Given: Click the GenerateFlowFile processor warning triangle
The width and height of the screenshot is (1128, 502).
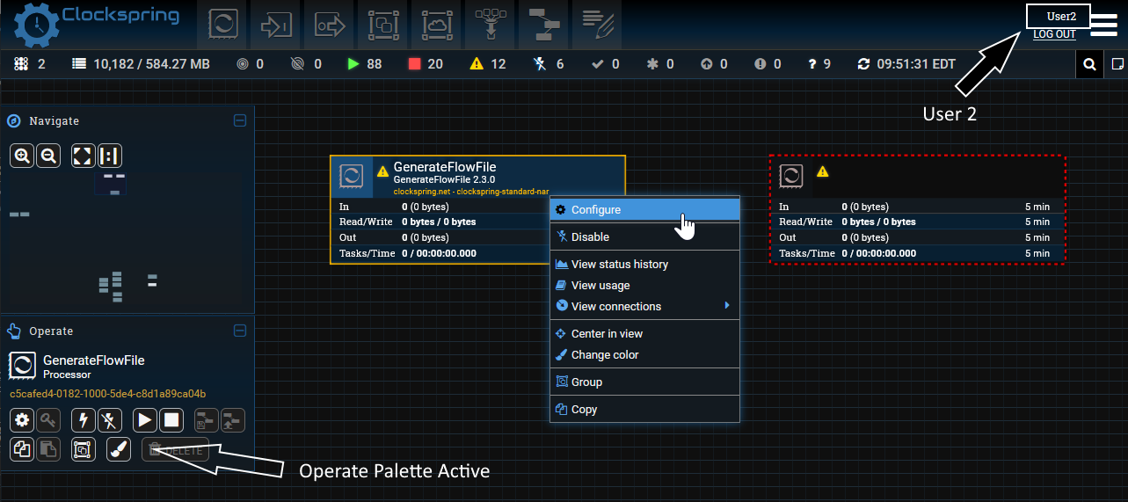Looking at the screenshot, I should click(x=382, y=171).
